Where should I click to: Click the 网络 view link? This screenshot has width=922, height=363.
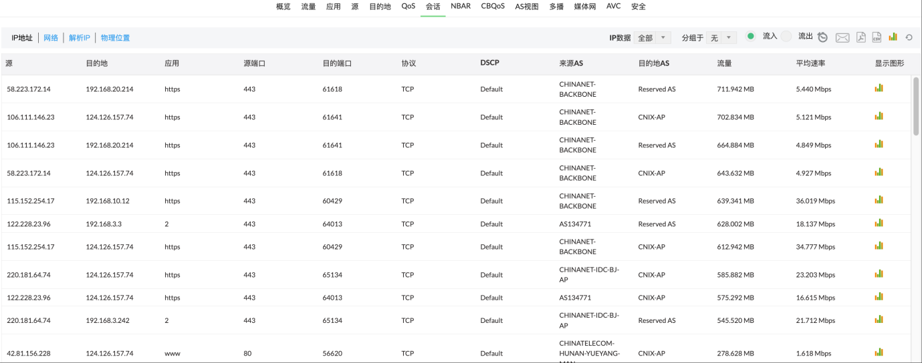tap(51, 38)
